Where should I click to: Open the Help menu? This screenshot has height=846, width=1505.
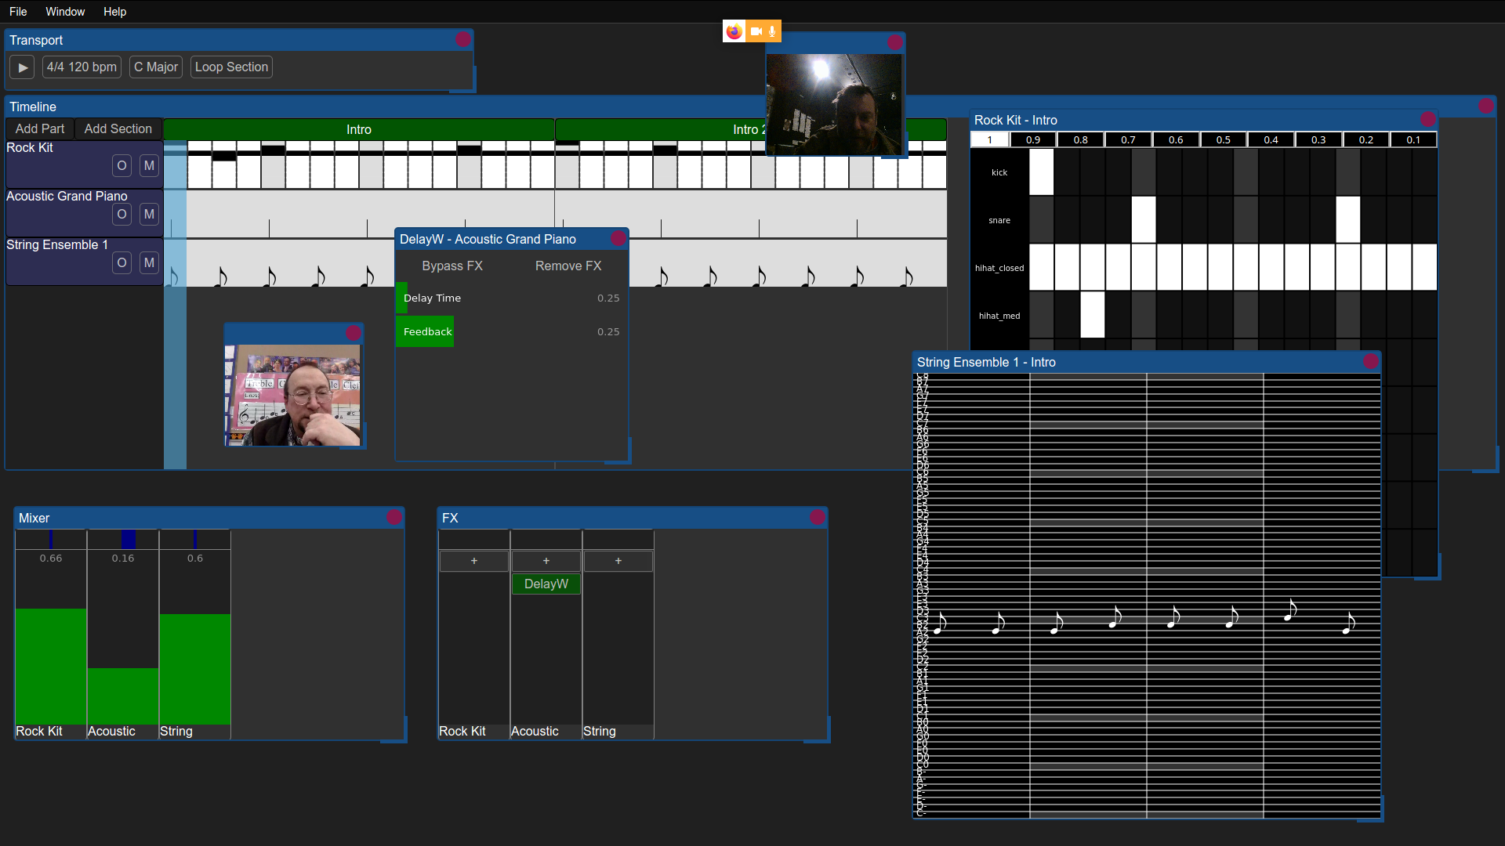click(114, 12)
